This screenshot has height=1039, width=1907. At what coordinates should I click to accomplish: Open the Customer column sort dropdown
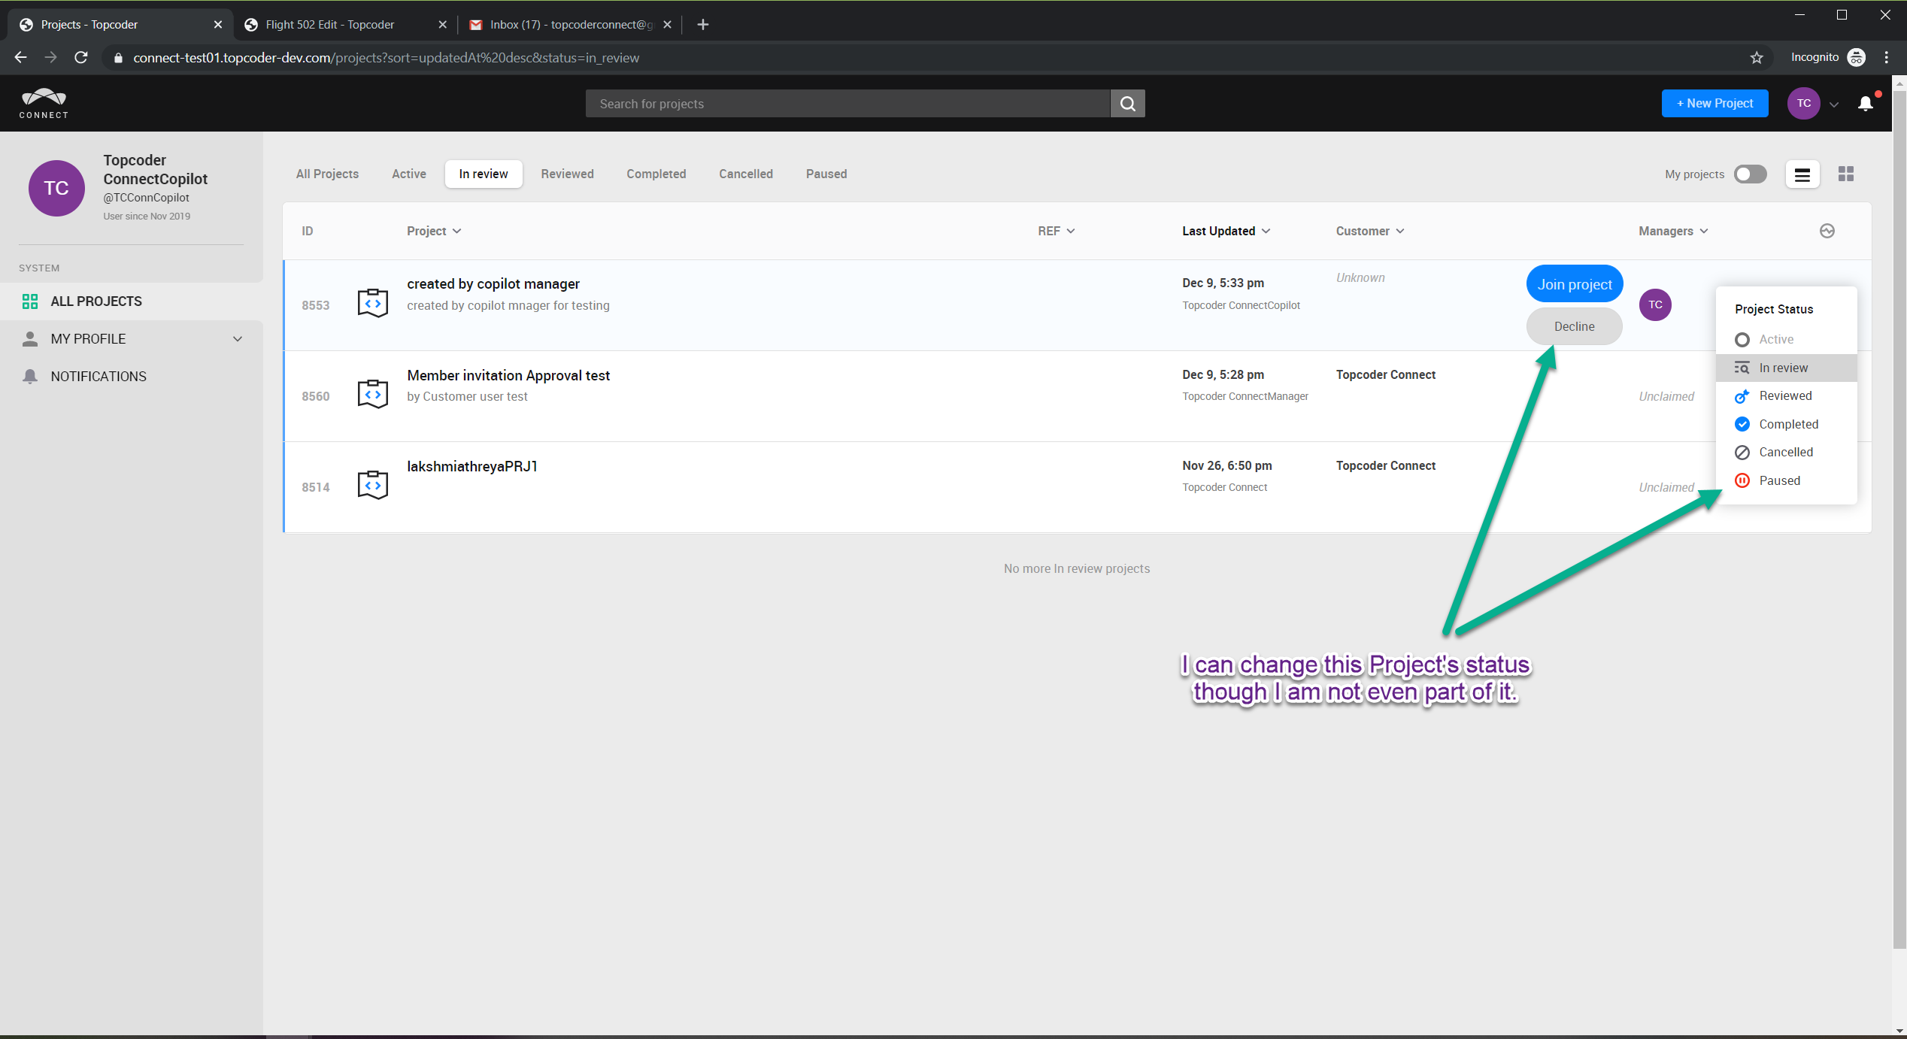coord(1369,231)
